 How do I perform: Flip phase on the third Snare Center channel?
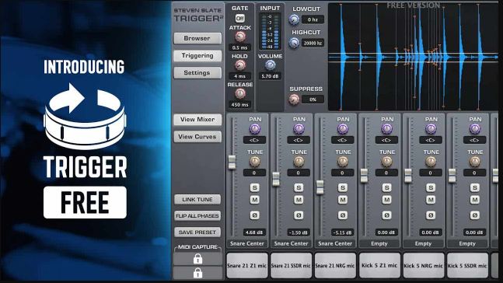pyautogui.click(x=343, y=215)
